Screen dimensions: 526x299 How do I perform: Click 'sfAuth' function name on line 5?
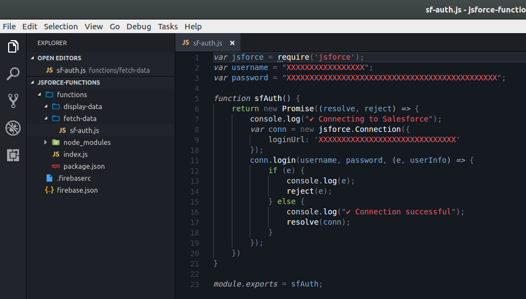pos(268,99)
